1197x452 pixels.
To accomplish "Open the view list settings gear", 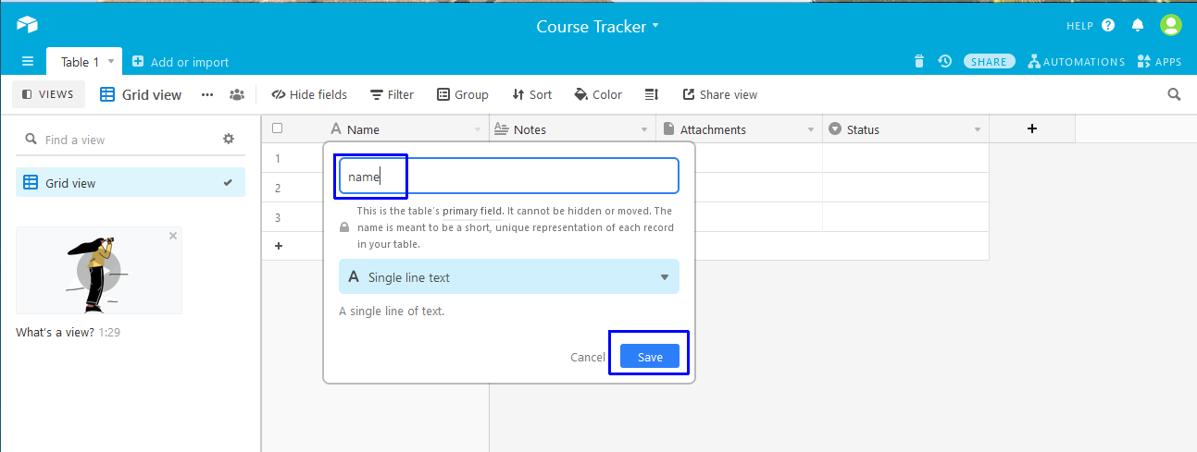I will 229,139.
